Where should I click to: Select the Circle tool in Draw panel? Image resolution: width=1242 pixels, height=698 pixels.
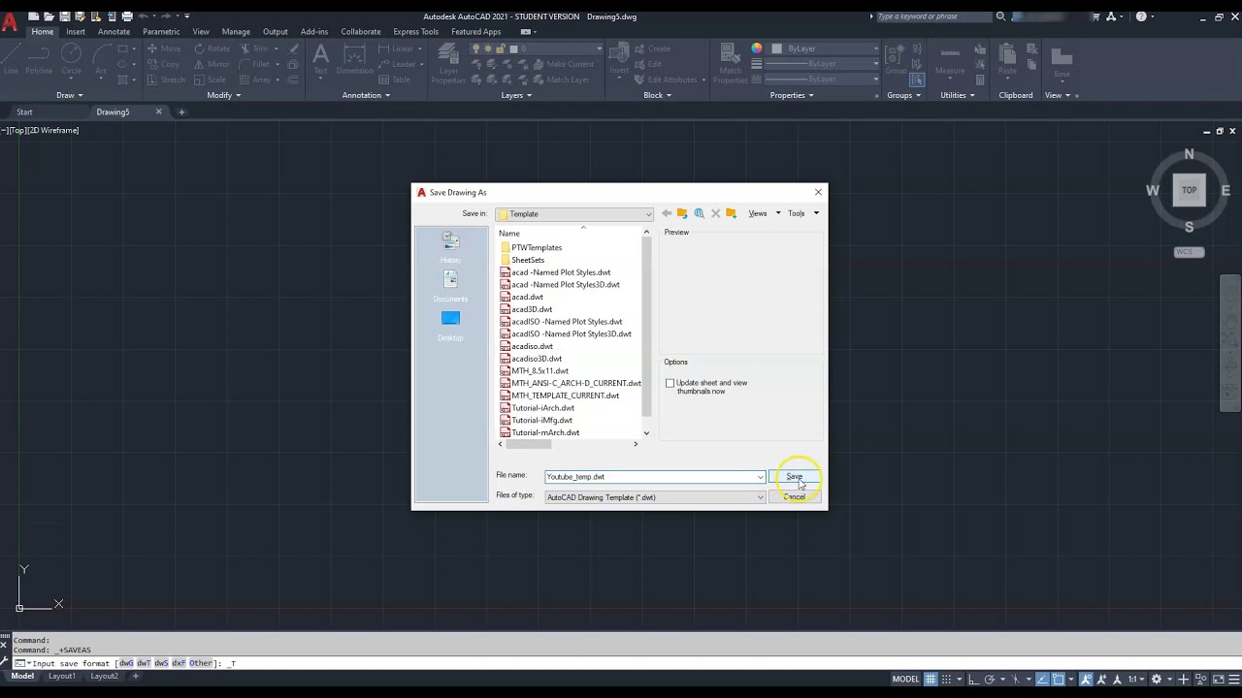72,60
